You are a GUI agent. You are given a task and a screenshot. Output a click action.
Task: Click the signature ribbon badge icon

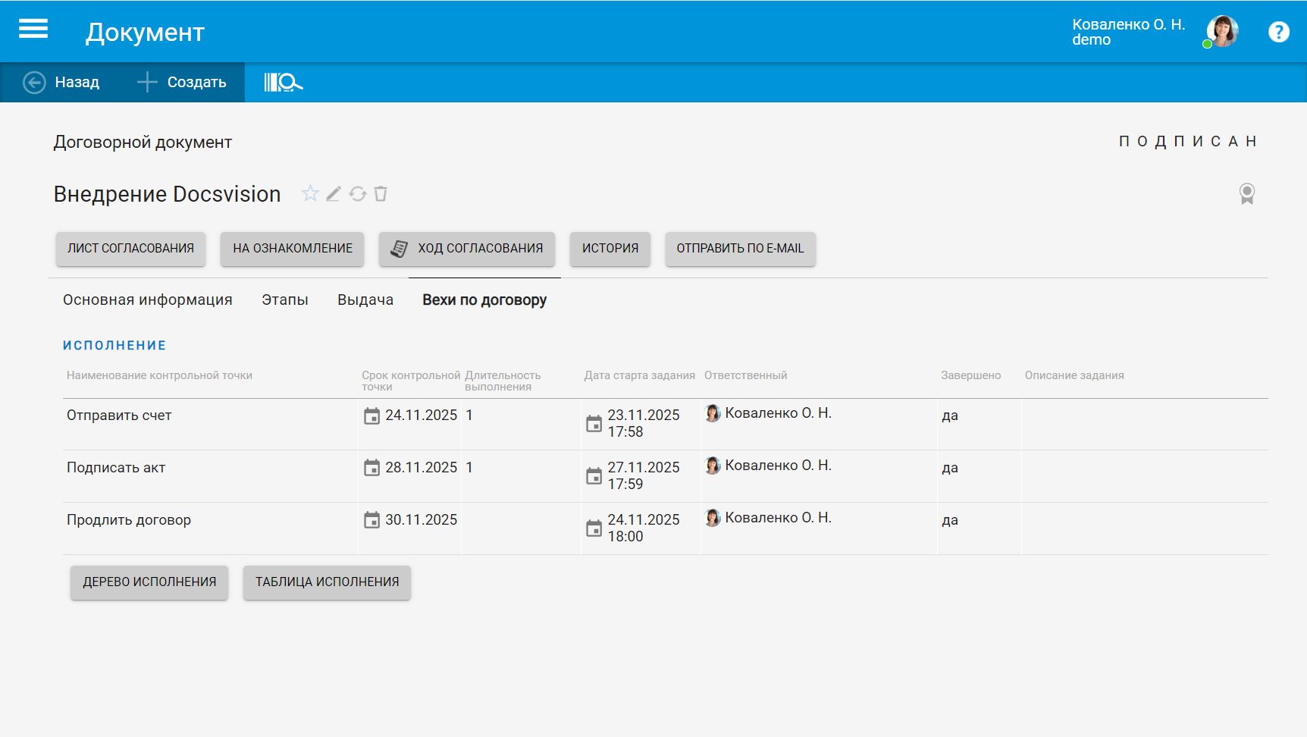coord(1246,194)
